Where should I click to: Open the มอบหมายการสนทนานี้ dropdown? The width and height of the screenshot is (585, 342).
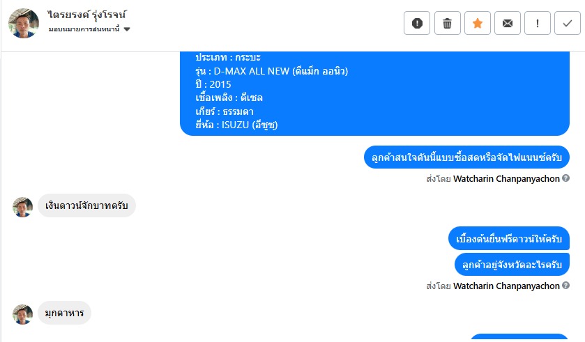(90, 29)
